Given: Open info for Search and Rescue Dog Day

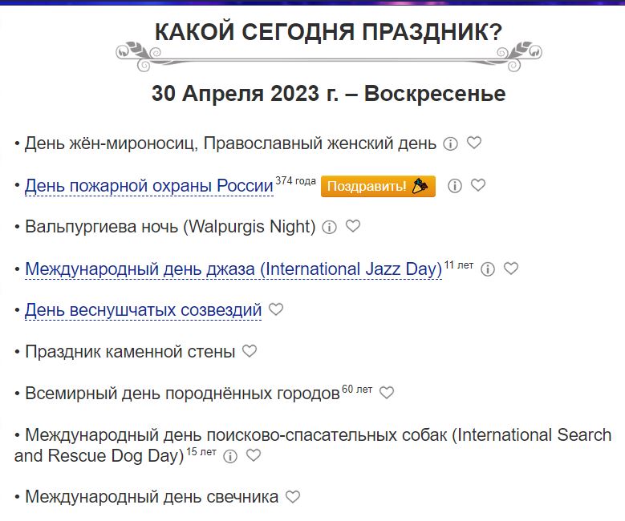Looking at the screenshot, I should pos(230,456).
